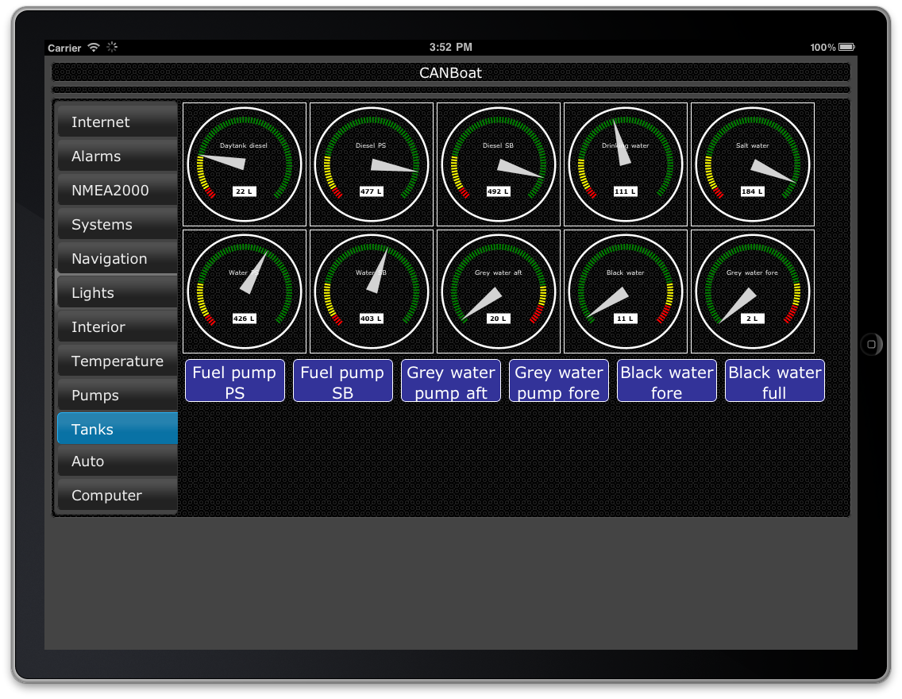This screenshot has width=902, height=699.
Task: Tap the Daytank diesel gauge
Action: pyautogui.click(x=245, y=164)
